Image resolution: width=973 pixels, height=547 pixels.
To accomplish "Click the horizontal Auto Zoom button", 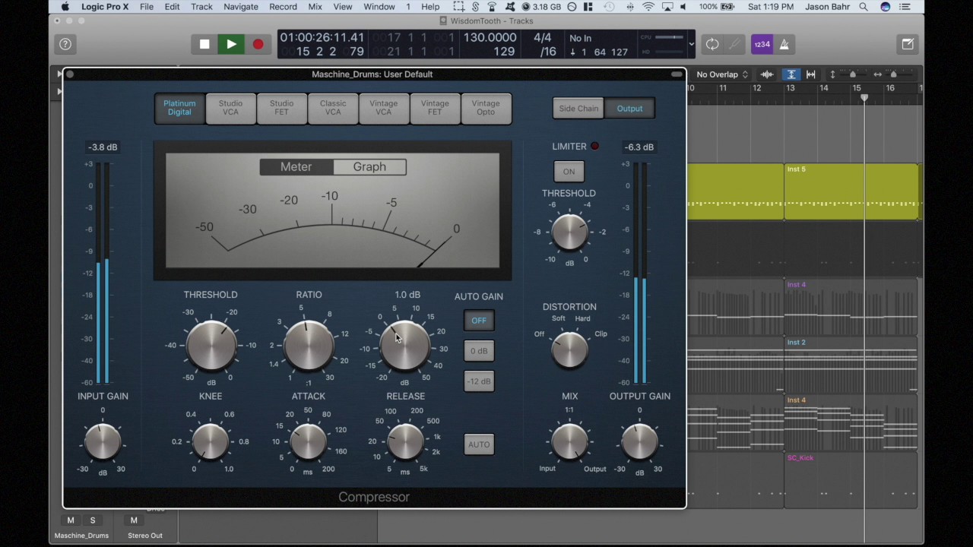I will 811,74.
